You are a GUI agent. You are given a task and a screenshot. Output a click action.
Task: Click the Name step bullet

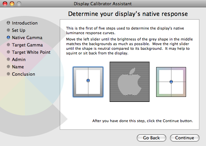[x=8, y=67]
